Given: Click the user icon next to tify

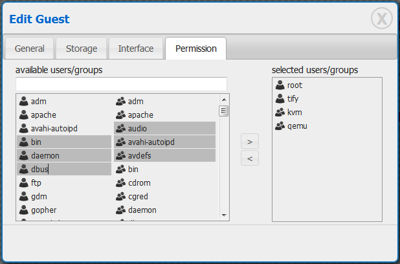Looking at the screenshot, I should (280, 98).
